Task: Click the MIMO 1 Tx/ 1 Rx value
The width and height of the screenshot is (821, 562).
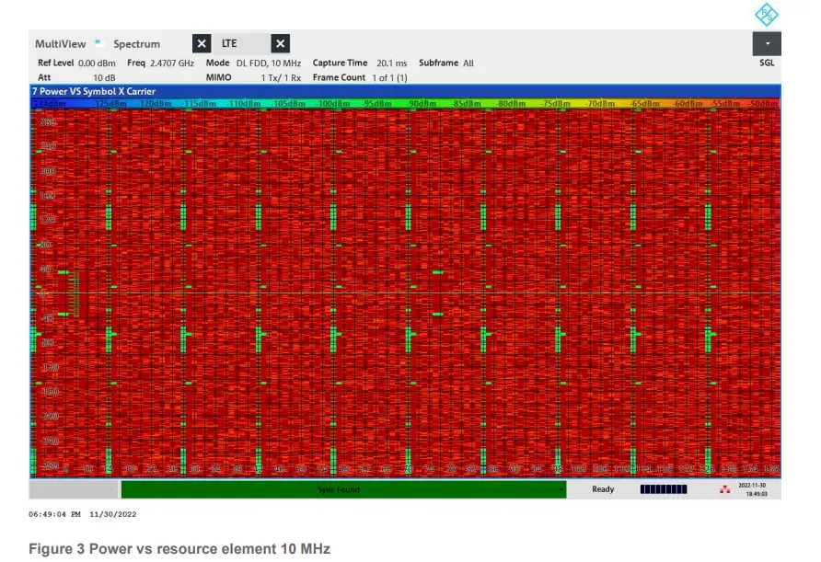Action: pyautogui.click(x=281, y=77)
